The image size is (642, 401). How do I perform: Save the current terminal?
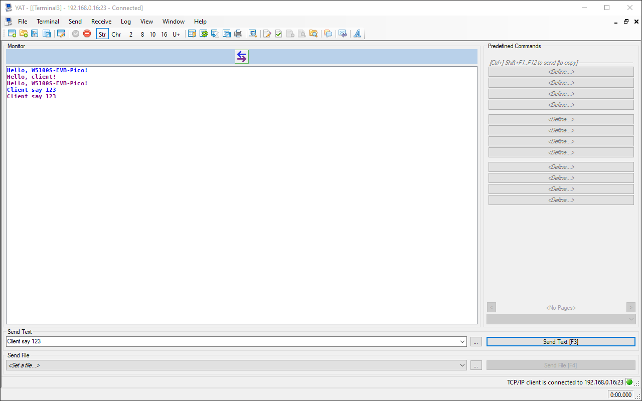click(35, 34)
